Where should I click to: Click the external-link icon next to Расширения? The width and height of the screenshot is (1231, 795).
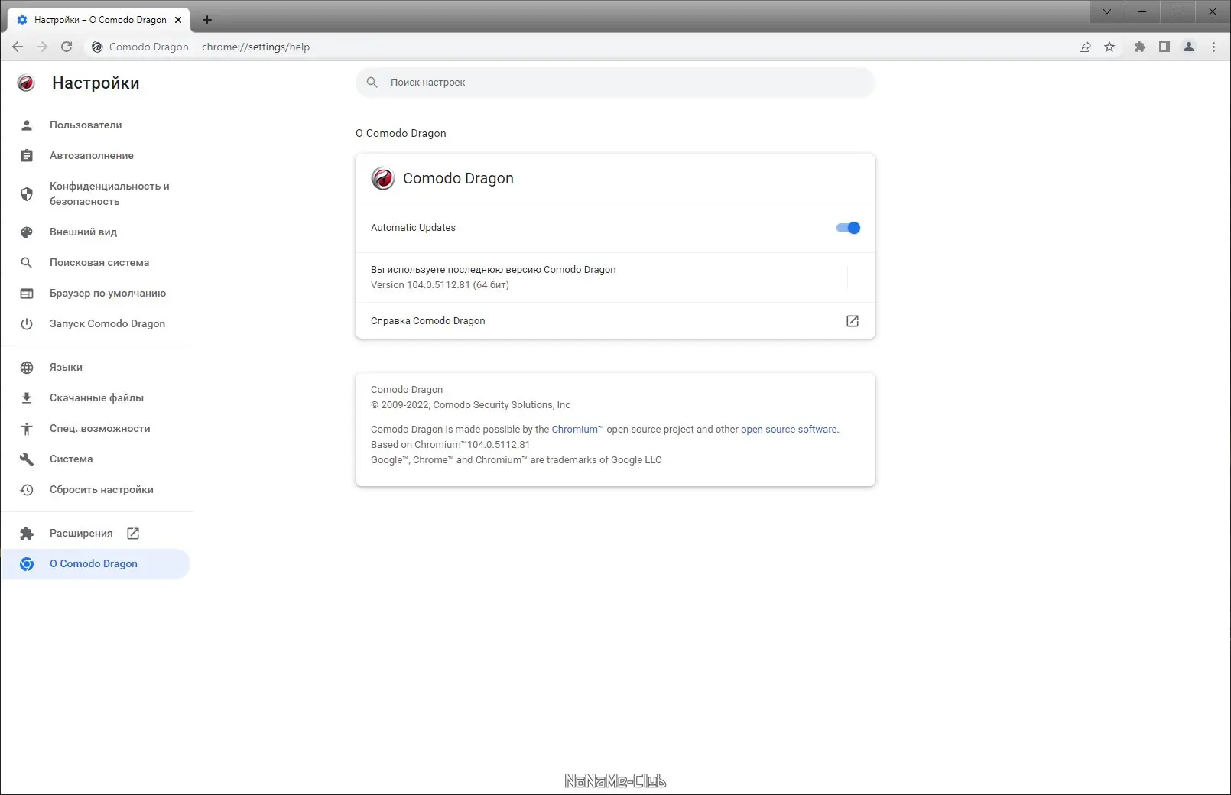click(133, 534)
